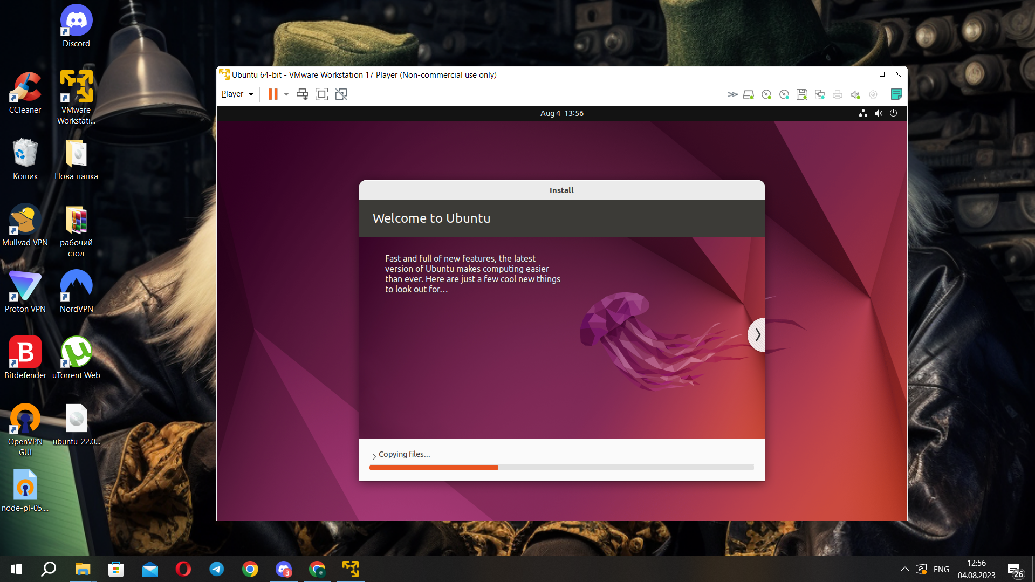Toggle the sound card device

click(855, 95)
